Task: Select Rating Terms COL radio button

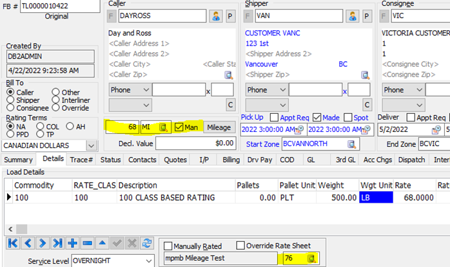Action: [40, 126]
